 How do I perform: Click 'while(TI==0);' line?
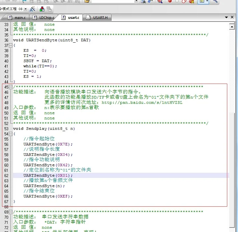[x=40, y=66]
